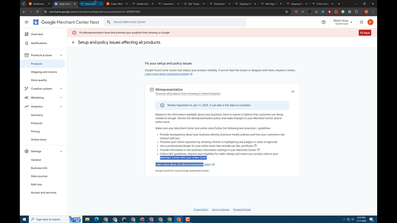Open Learn more about requesting reviews
This screenshot has width=397, height=223.
[169, 74]
